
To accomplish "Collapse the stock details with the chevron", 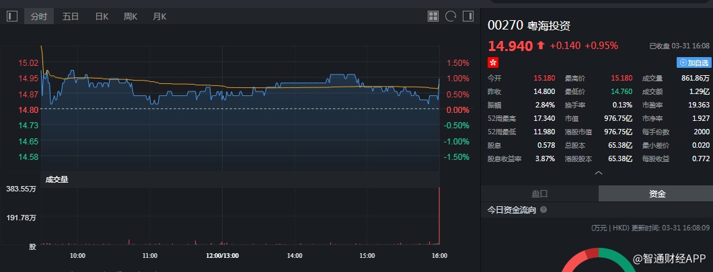I will click(597, 173).
